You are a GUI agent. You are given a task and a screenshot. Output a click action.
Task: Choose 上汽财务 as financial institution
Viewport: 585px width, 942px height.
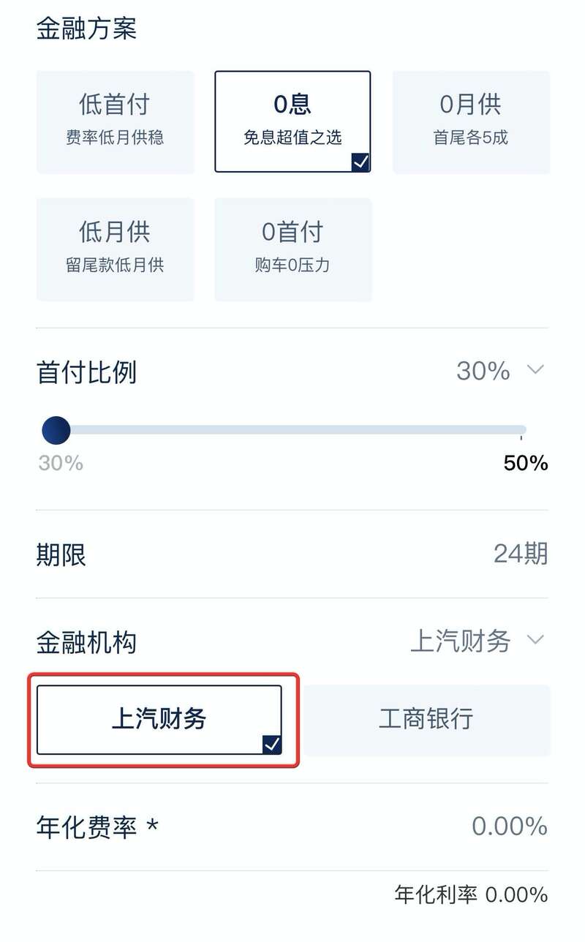[159, 720]
